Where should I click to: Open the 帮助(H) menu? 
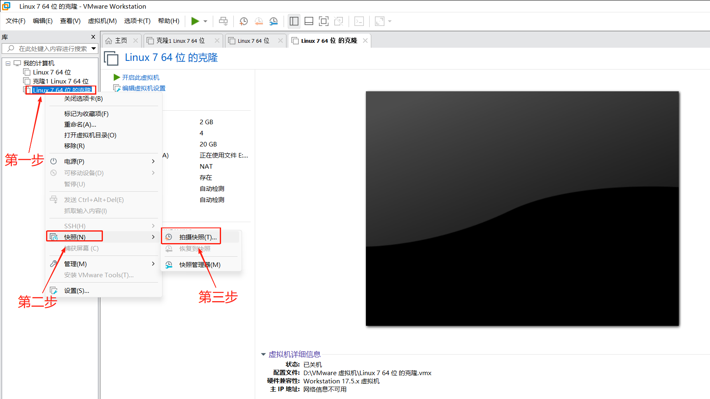point(169,21)
